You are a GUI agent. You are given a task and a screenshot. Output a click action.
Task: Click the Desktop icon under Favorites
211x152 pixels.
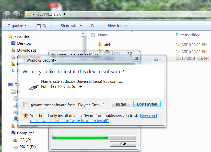pos(13,43)
